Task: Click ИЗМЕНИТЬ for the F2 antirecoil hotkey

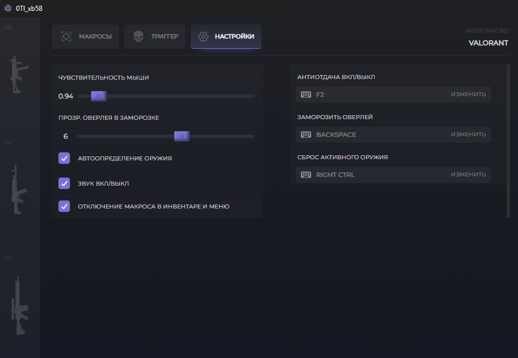Action: point(468,95)
